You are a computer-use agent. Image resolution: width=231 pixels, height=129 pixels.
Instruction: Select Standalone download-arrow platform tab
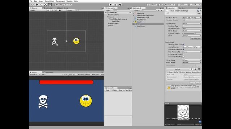point(191,69)
